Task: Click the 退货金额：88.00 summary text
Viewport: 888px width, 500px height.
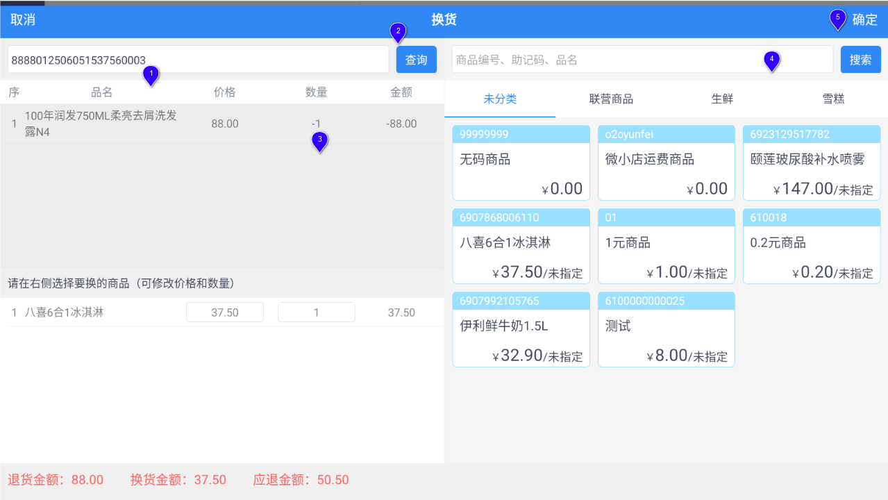Action: click(x=56, y=480)
